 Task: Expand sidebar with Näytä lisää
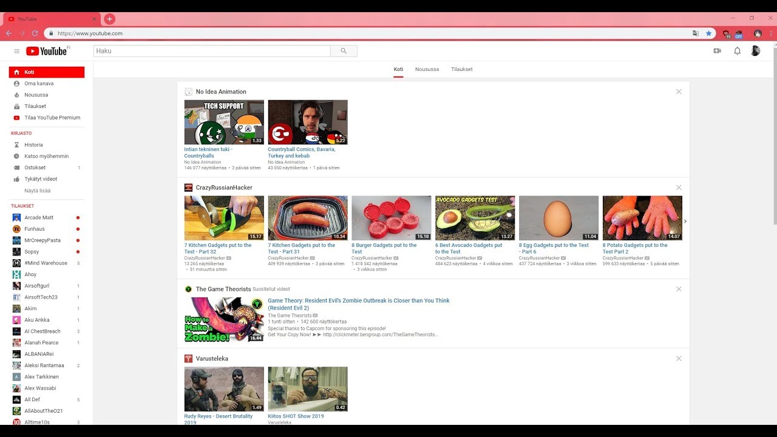pyautogui.click(x=38, y=191)
